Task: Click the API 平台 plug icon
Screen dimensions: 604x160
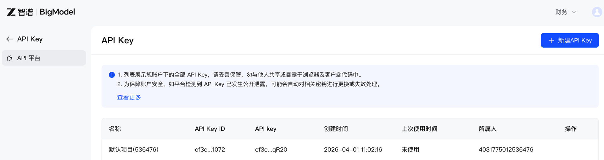Action: (x=9, y=58)
